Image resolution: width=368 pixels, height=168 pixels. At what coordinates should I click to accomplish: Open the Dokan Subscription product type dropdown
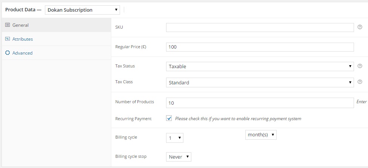(82, 10)
